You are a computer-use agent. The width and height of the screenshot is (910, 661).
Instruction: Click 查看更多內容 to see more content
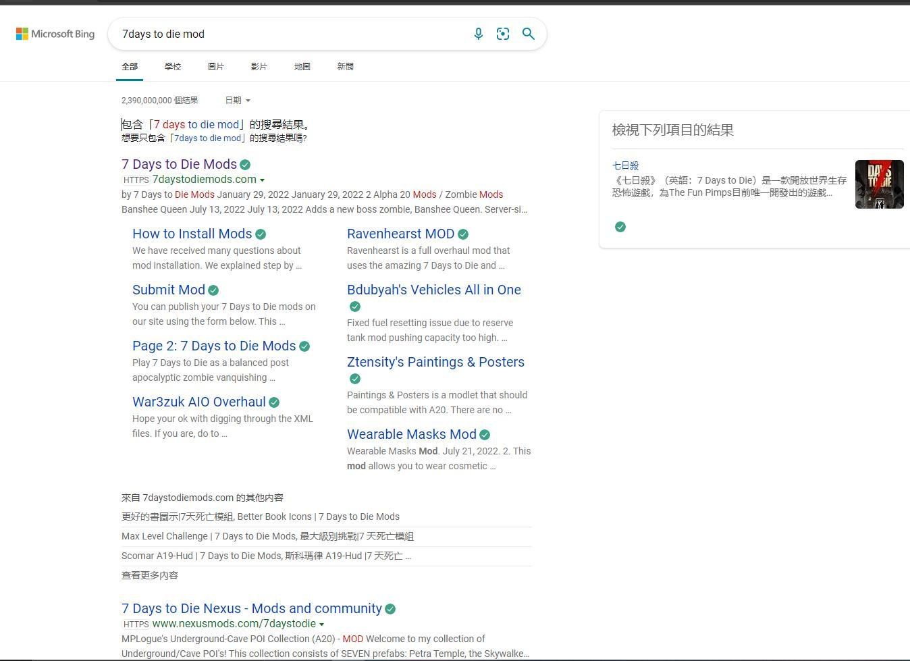150,575
